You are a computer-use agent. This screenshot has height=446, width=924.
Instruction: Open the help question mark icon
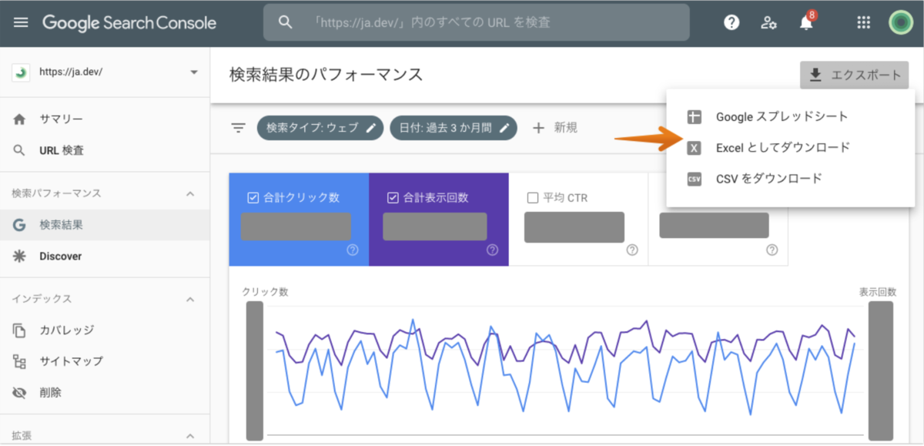(x=732, y=22)
